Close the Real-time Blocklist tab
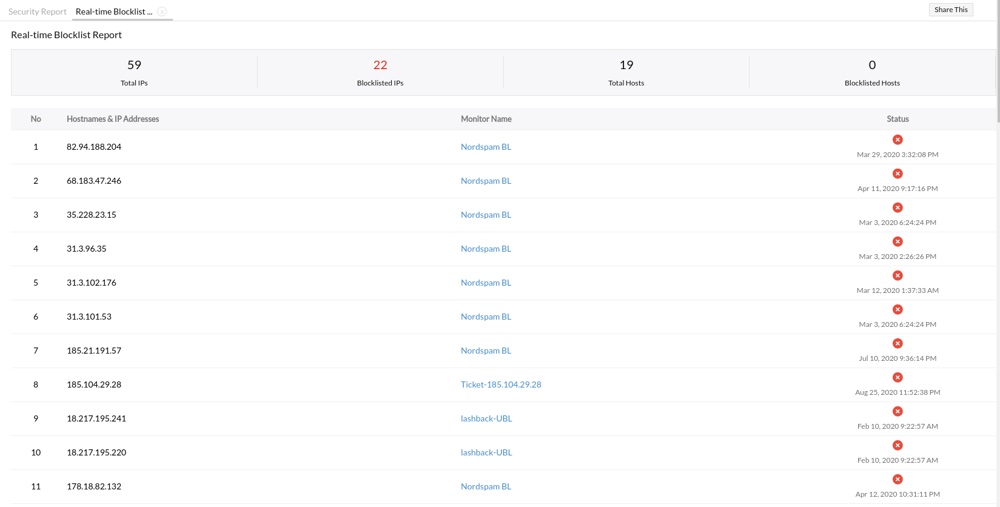 coord(162,12)
